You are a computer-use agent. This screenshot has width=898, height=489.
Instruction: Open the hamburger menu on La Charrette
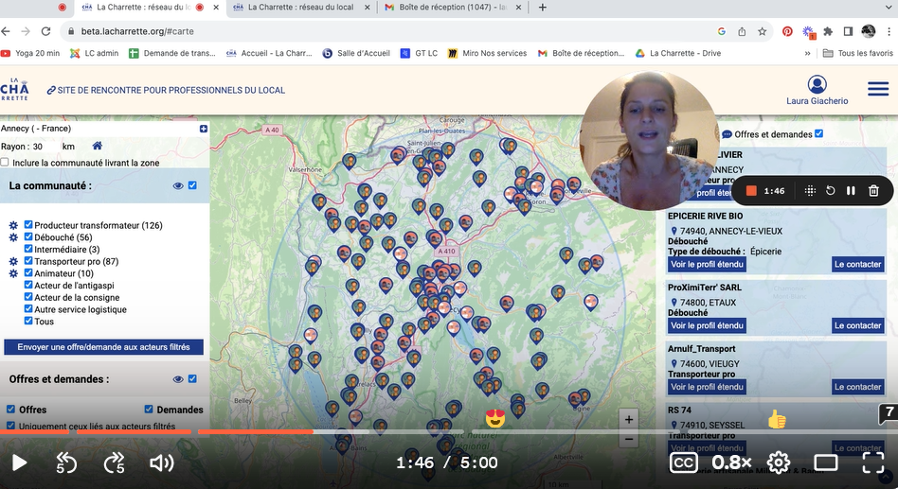pos(878,89)
